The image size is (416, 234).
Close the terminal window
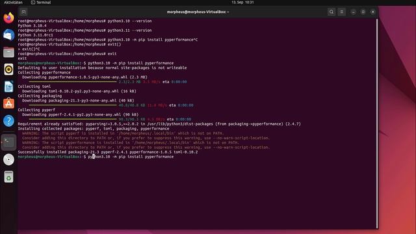[x=372, y=12]
